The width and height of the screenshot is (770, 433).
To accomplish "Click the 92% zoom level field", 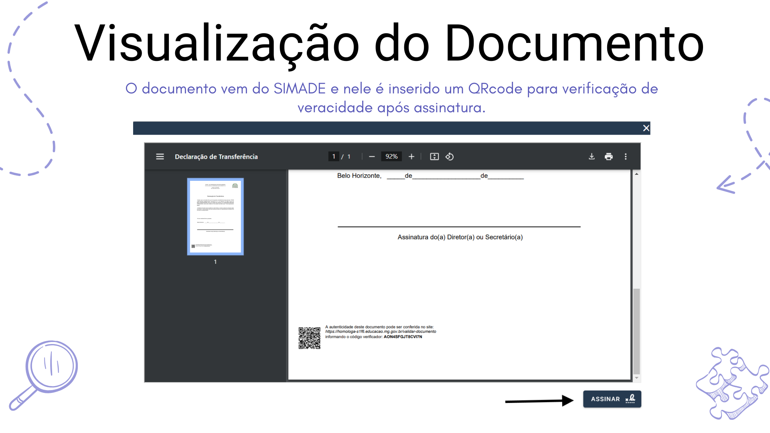I will pyautogui.click(x=391, y=157).
